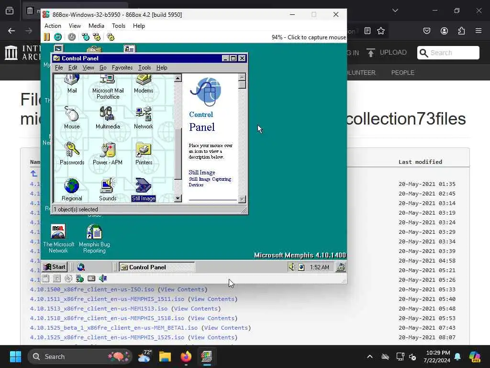Click 86Box status bar sound icon
This screenshot has height=368, width=490.
point(103,278)
